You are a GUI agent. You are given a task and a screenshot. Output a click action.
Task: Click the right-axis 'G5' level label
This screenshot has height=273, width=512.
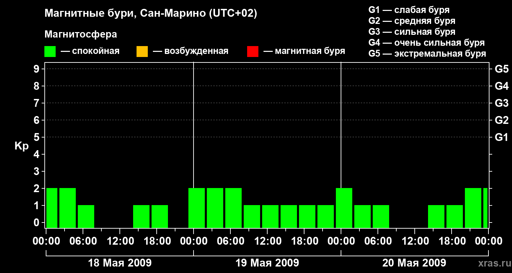coord(501,69)
